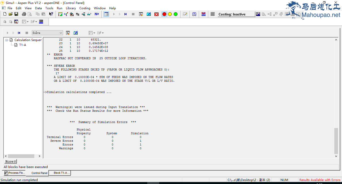Click the What's This help pointer icon
The height and width of the screenshot is (184, 342).
tap(51, 14)
